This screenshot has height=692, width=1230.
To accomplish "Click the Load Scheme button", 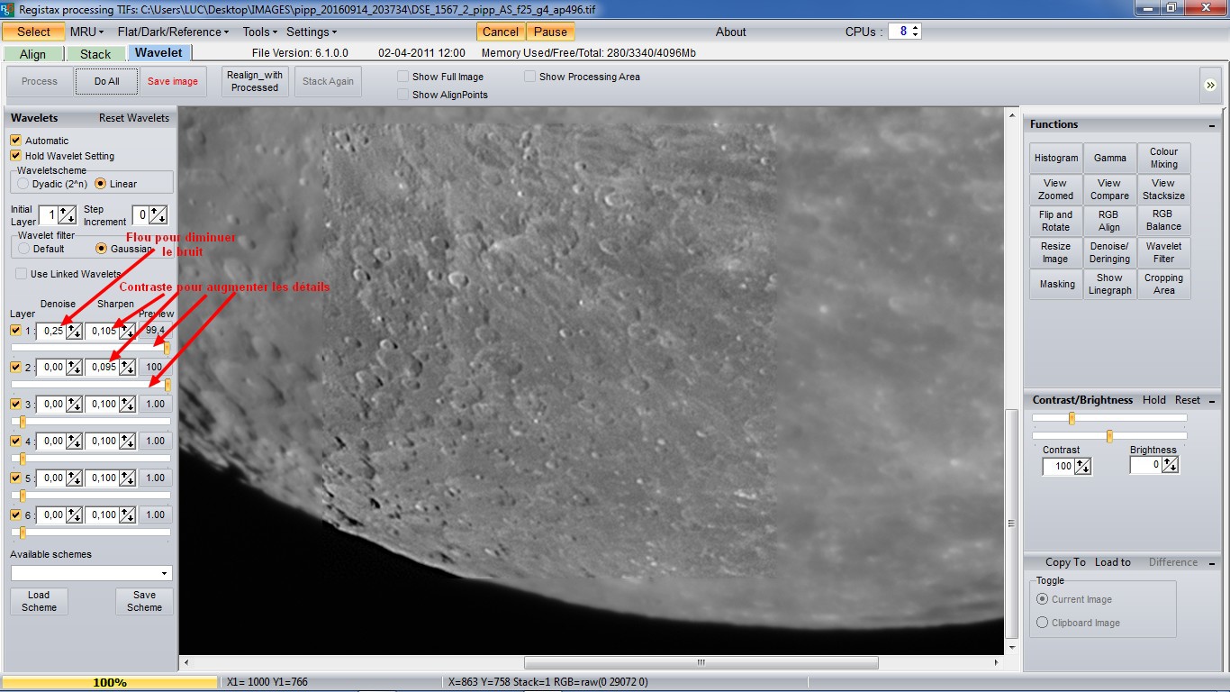I will (39, 601).
